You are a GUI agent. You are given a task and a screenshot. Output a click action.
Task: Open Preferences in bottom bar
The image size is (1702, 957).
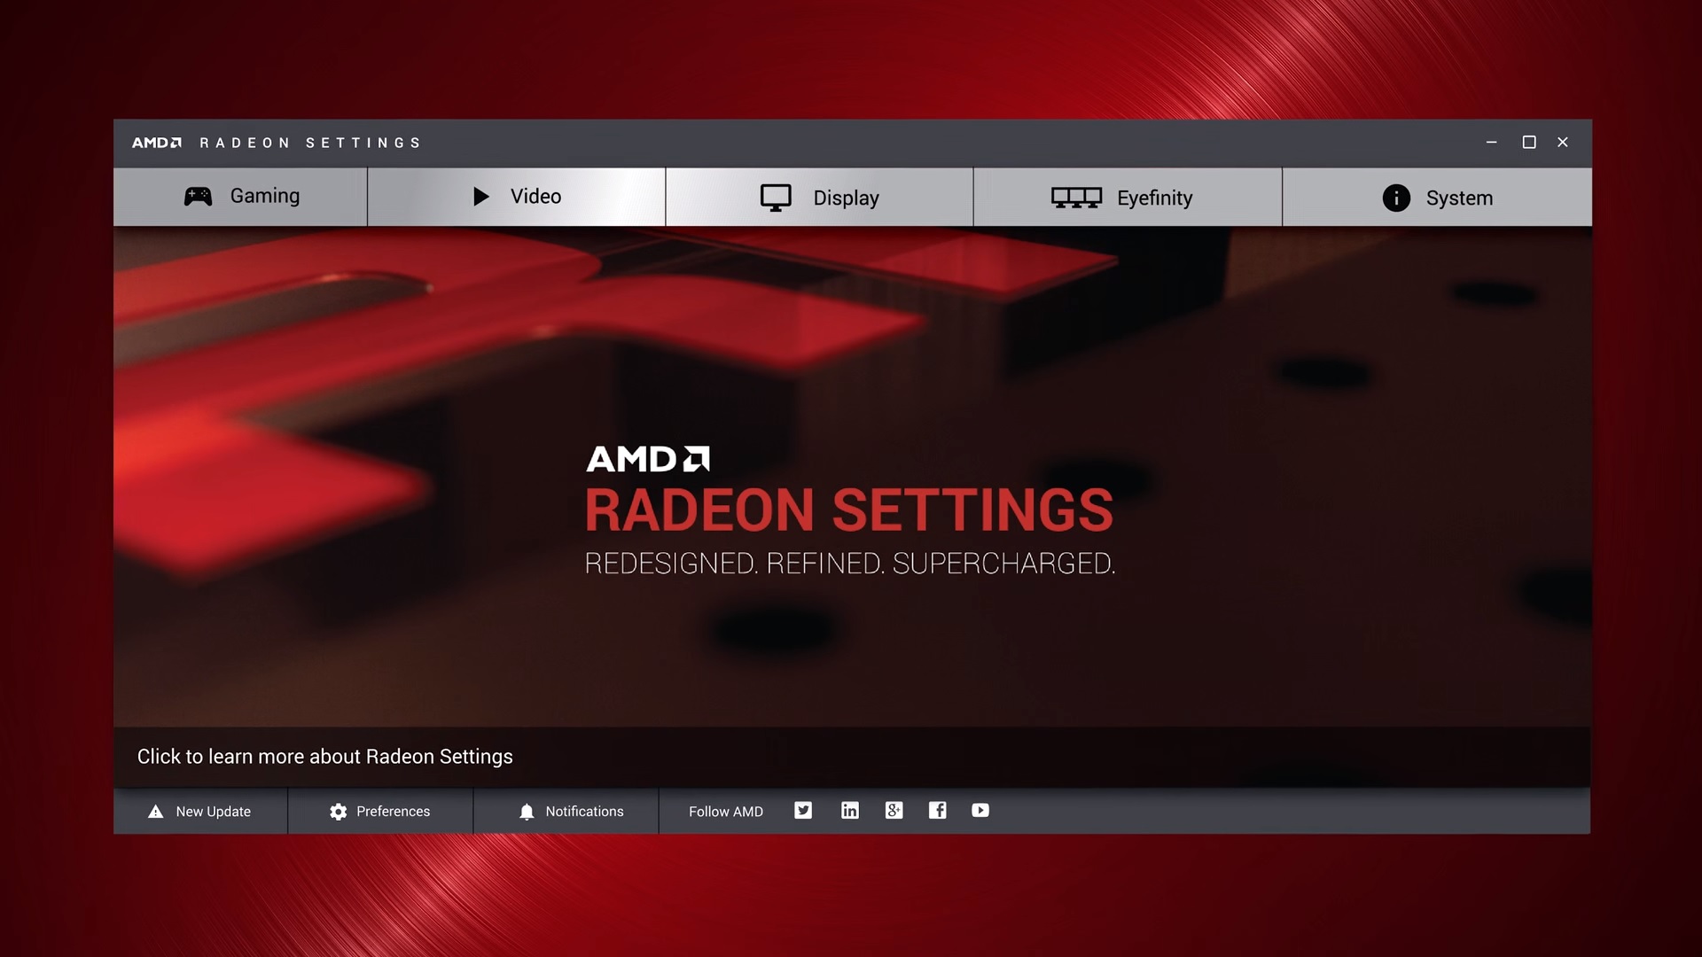(x=380, y=812)
